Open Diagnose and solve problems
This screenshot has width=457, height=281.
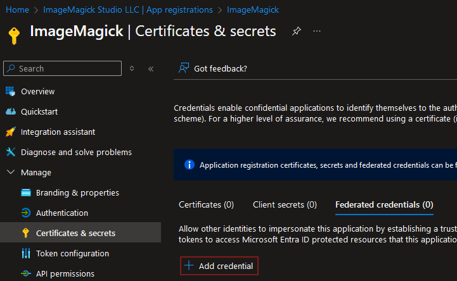(x=76, y=153)
